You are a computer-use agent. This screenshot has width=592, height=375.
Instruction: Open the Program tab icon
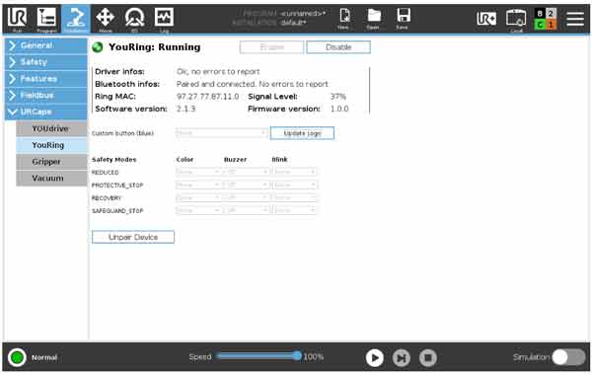coord(46,19)
